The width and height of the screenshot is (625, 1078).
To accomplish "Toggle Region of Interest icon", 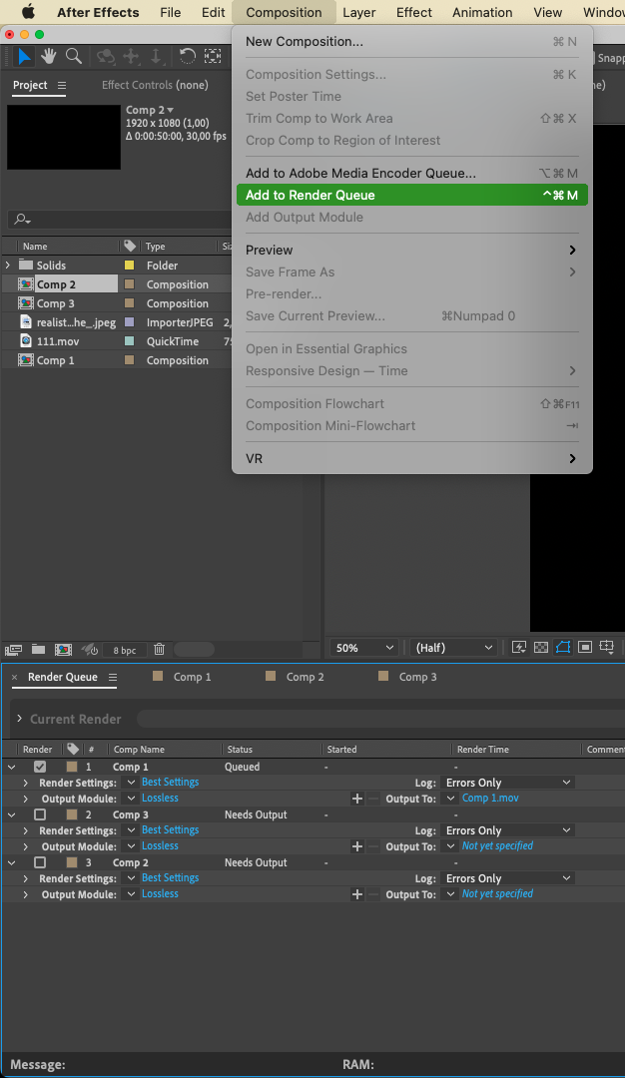I will 585,647.
